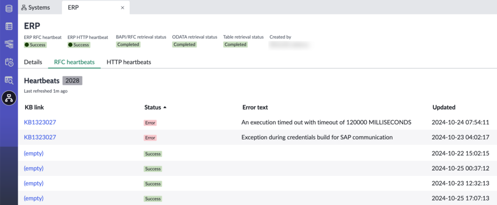
Task: Click timestamp 2024-10-23 04:02:17
Action: 461,137
